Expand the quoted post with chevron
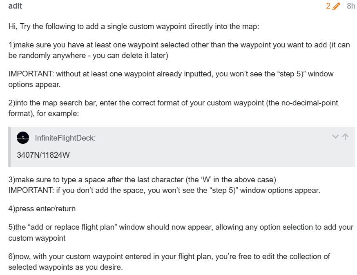 click(x=335, y=137)
